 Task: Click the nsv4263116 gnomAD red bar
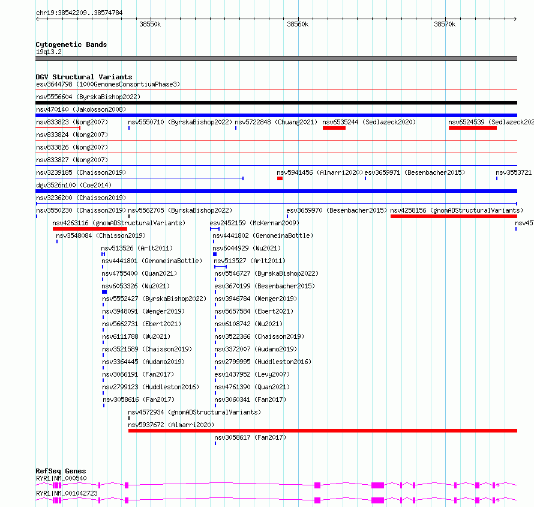[x=90, y=229]
